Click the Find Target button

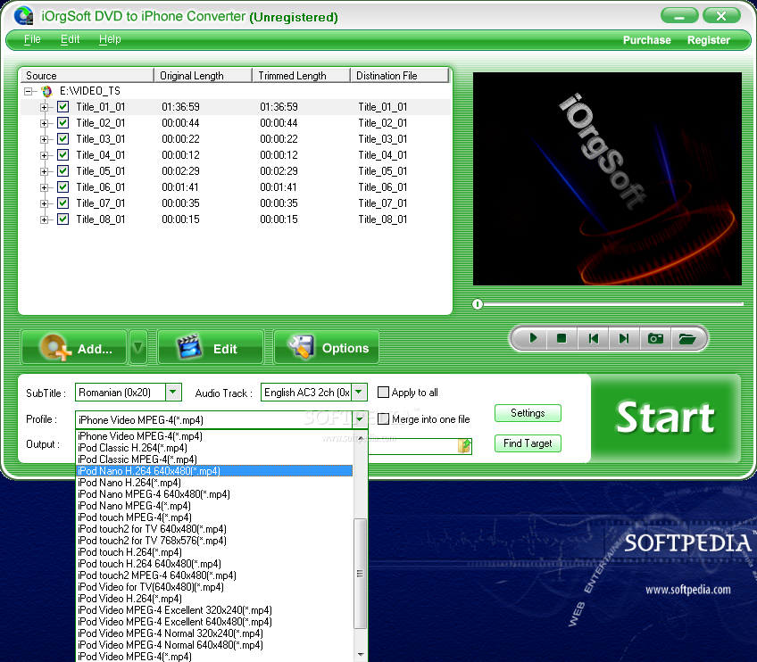(528, 443)
